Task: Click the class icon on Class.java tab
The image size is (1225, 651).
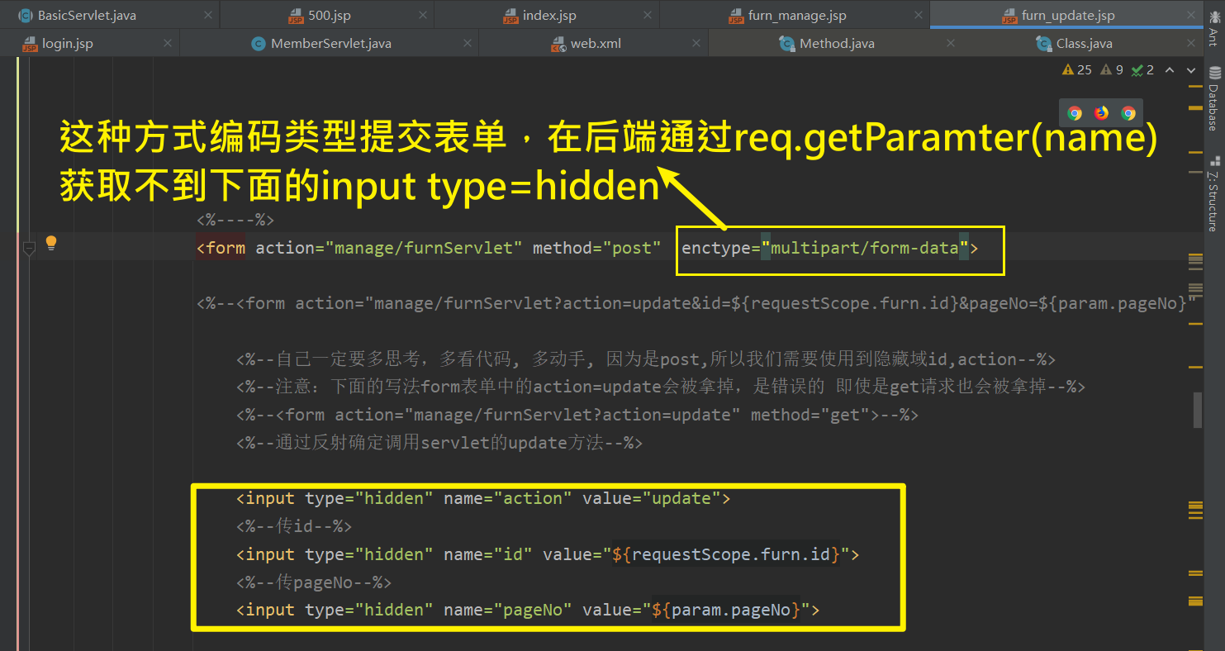Action: tap(1044, 43)
